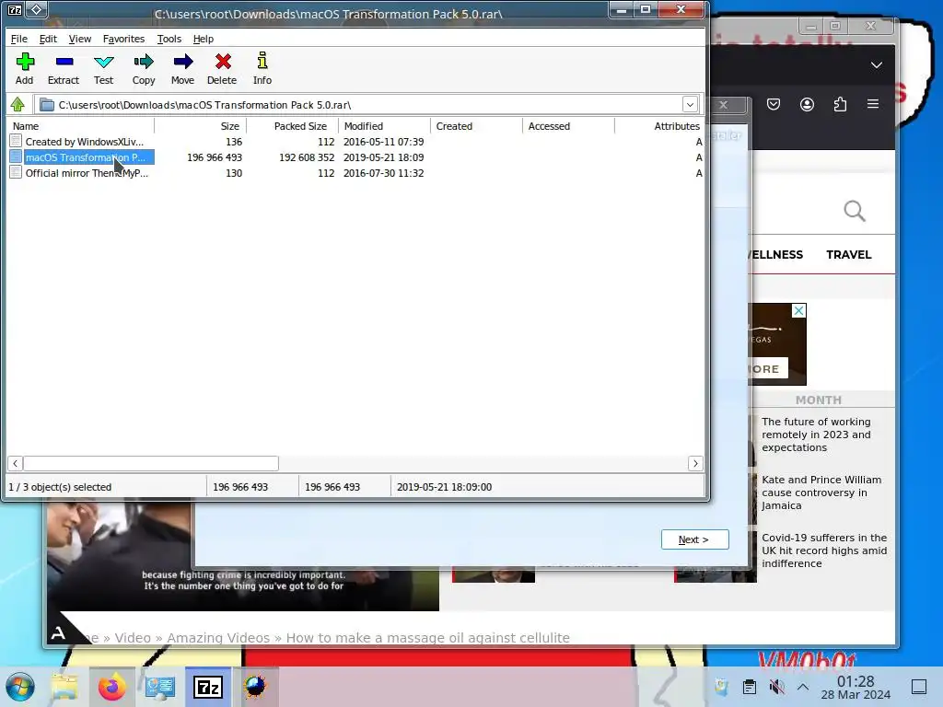Image resolution: width=943 pixels, height=707 pixels.
Task: Click the globe application icon on taskbar
Action: (255, 687)
